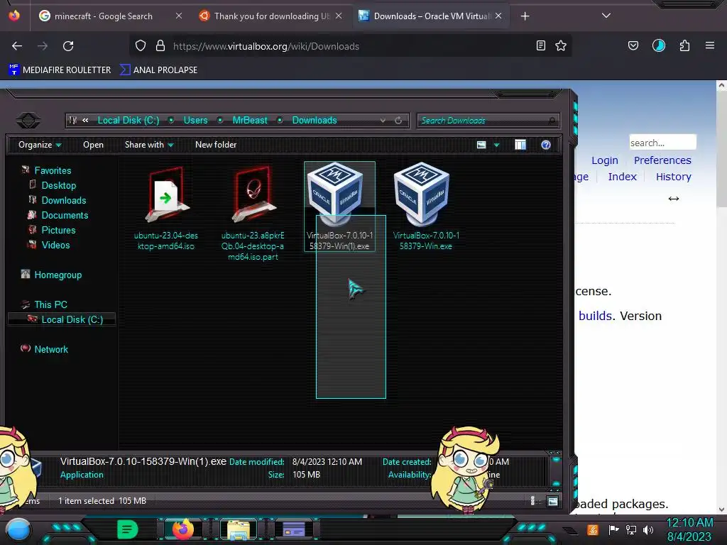Viewport: 727px width, 545px height.
Task: Expand the list all tabs chevron
Action: coord(606,16)
